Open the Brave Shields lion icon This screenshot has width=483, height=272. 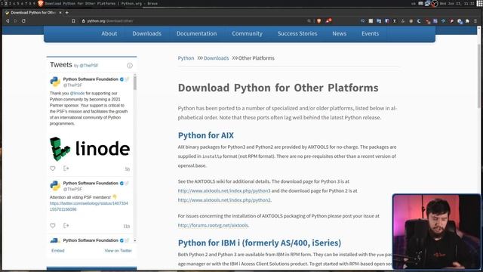click(x=318, y=20)
